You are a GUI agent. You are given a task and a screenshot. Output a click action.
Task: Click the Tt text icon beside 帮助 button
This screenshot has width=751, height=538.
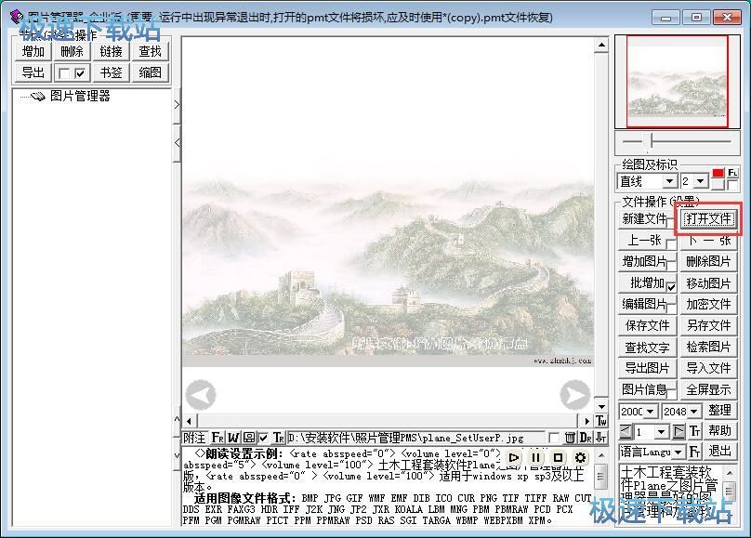pyautogui.click(x=695, y=430)
